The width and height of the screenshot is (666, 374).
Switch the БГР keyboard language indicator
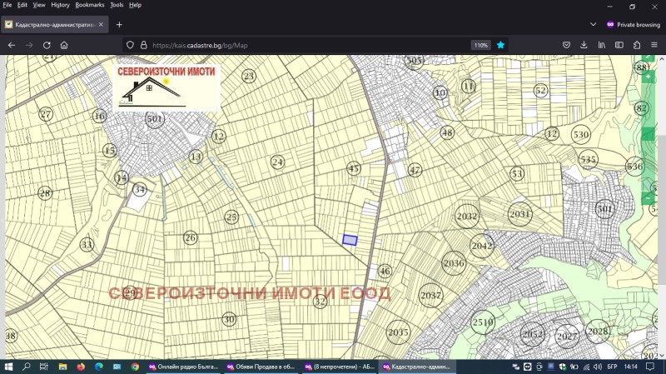[612, 367]
